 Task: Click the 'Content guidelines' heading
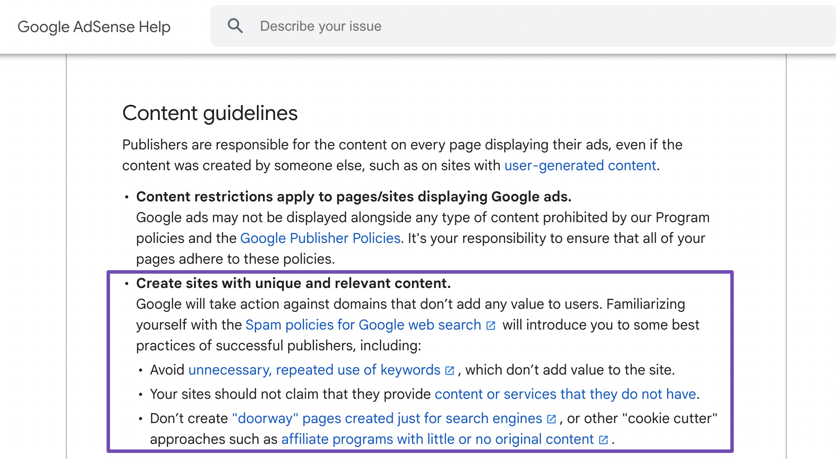pos(210,113)
